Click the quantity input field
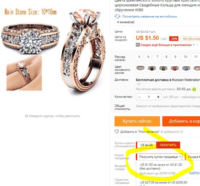200x186 pixels. pos(149,97)
